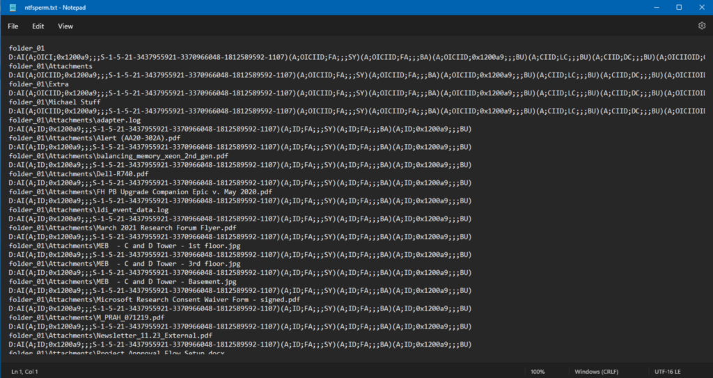Click the 'Ln 1, Col 1' status indicator

point(24,372)
